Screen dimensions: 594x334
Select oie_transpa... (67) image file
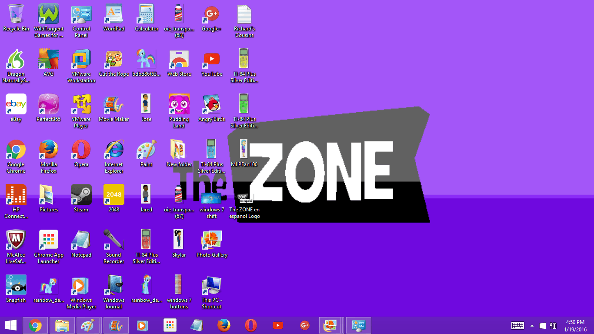coord(179,202)
